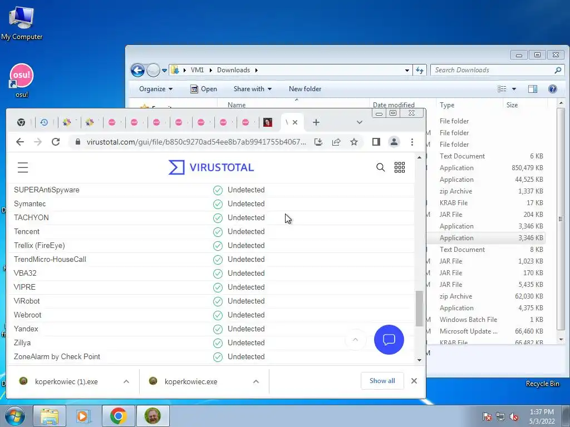This screenshot has height=427, width=570.
Task: Click Open in Explorer toolbar
Action: 204,89
